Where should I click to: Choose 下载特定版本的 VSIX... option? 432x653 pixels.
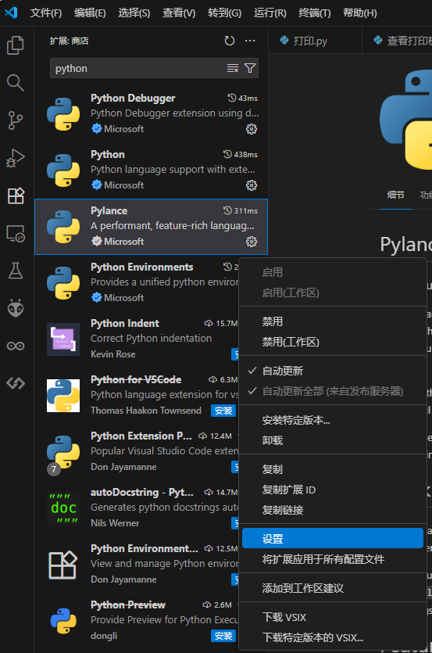coord(333,637)
